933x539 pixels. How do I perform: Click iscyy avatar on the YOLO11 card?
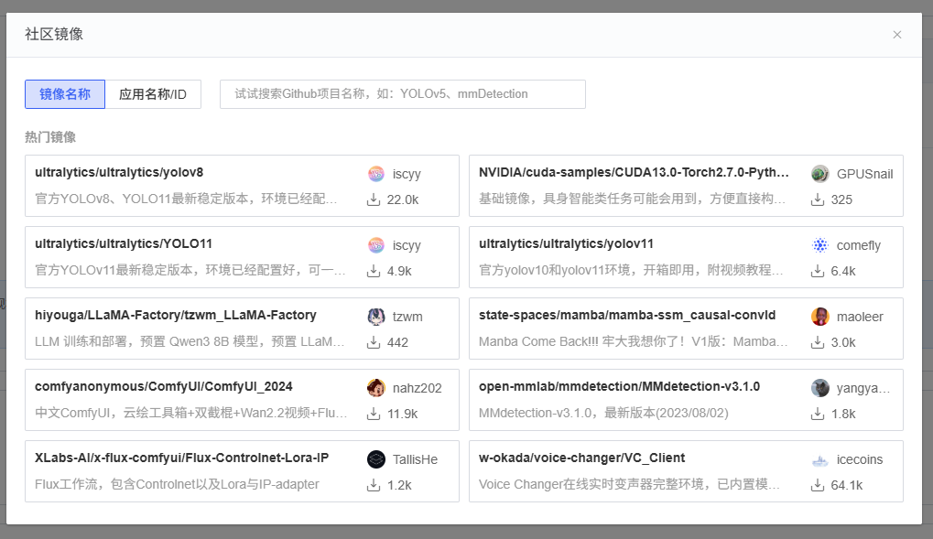click(x=376, y=245)
